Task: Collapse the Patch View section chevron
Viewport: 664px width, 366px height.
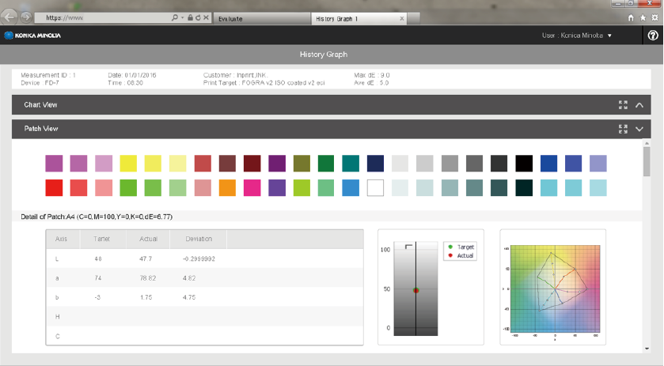Action: coord(639,129)
